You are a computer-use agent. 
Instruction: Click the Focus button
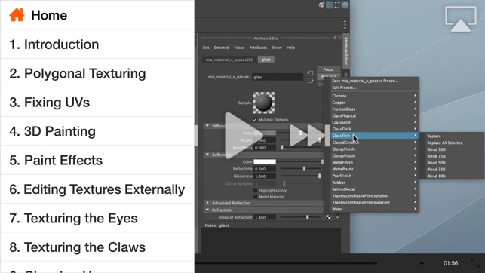pyautogui.click(x=329, y=69)
